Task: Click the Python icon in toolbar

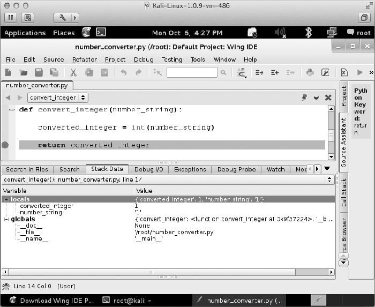Action: (x=310, y=72)
